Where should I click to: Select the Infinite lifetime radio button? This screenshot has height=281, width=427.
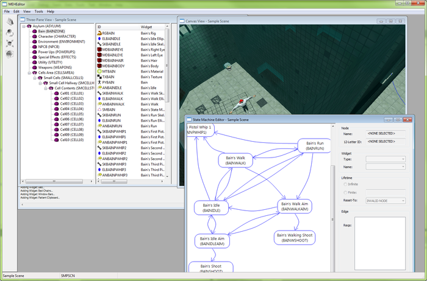click(345, 184)
